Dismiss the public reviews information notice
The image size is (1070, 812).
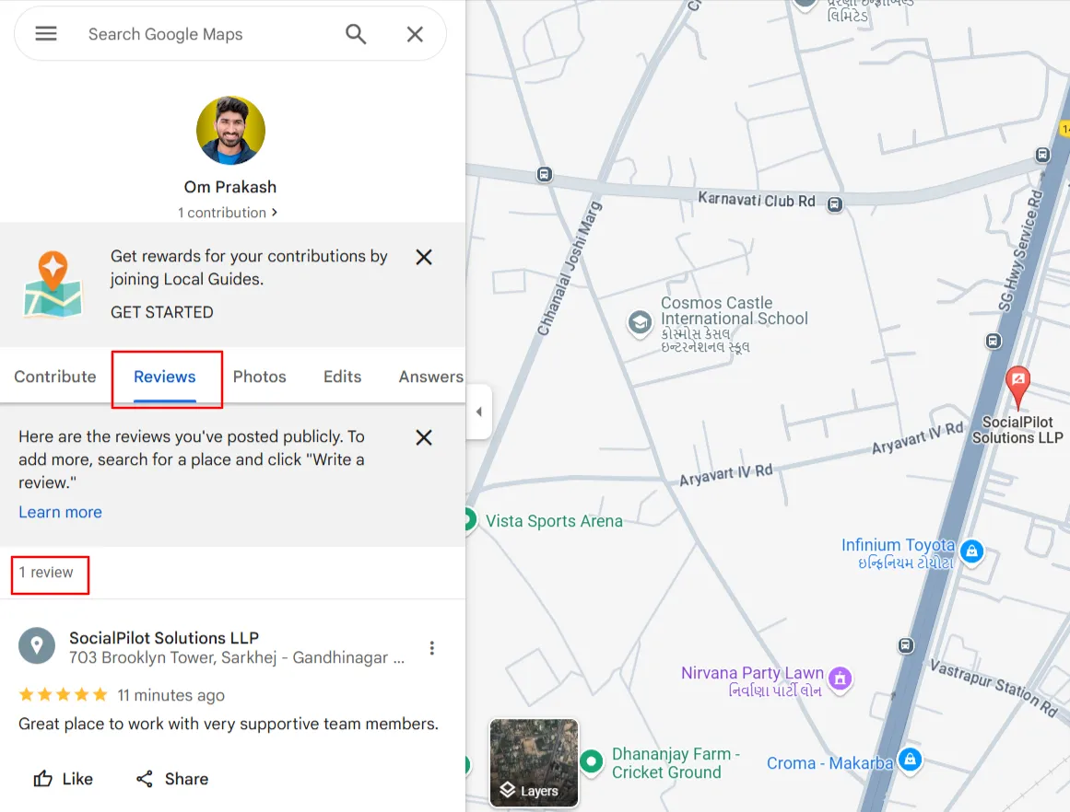point(423,437)
